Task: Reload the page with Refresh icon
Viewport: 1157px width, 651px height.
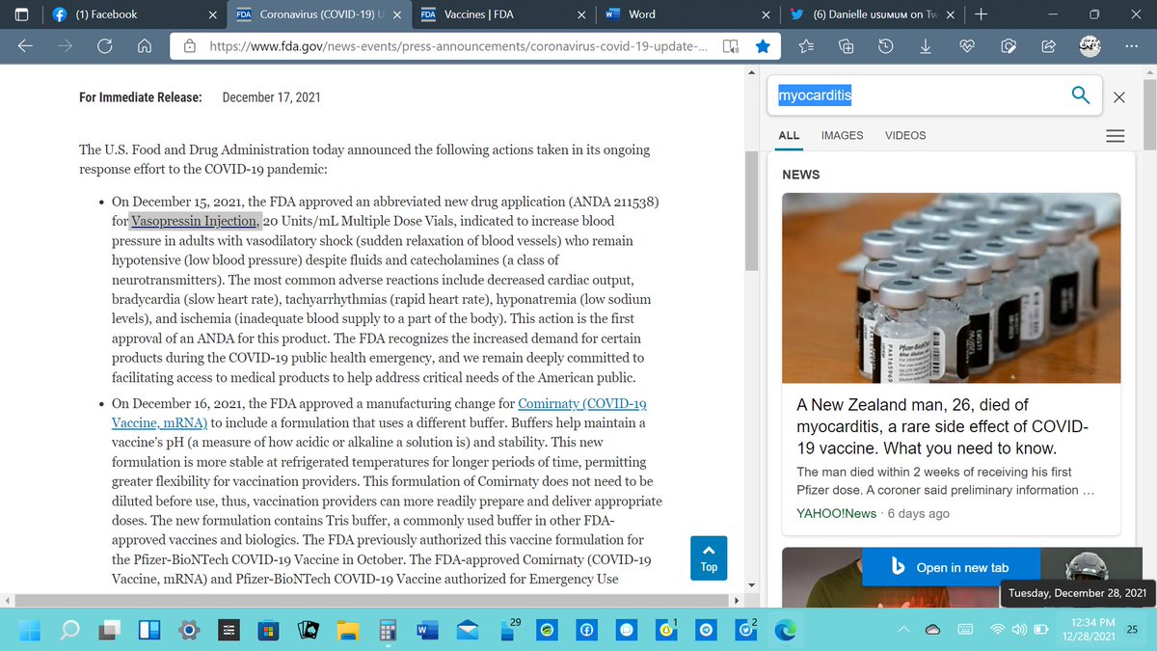Action: (x=105, y=45)
